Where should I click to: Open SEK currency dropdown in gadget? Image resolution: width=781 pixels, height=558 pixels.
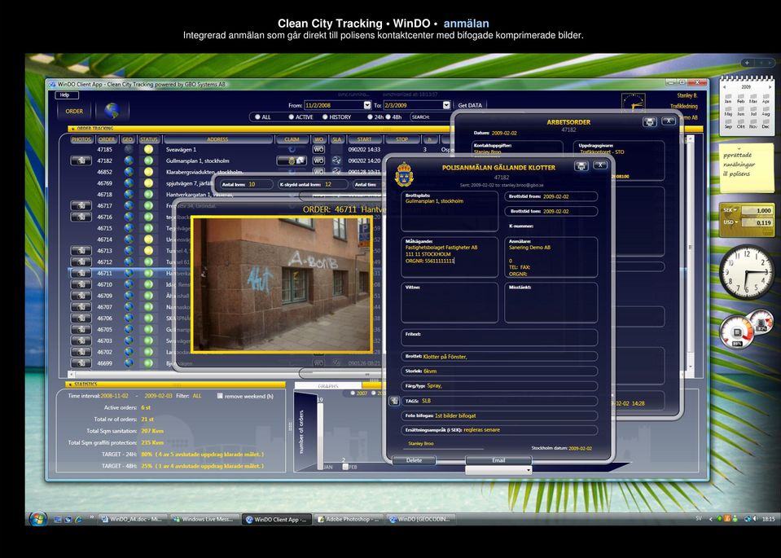tap(731, 210)
